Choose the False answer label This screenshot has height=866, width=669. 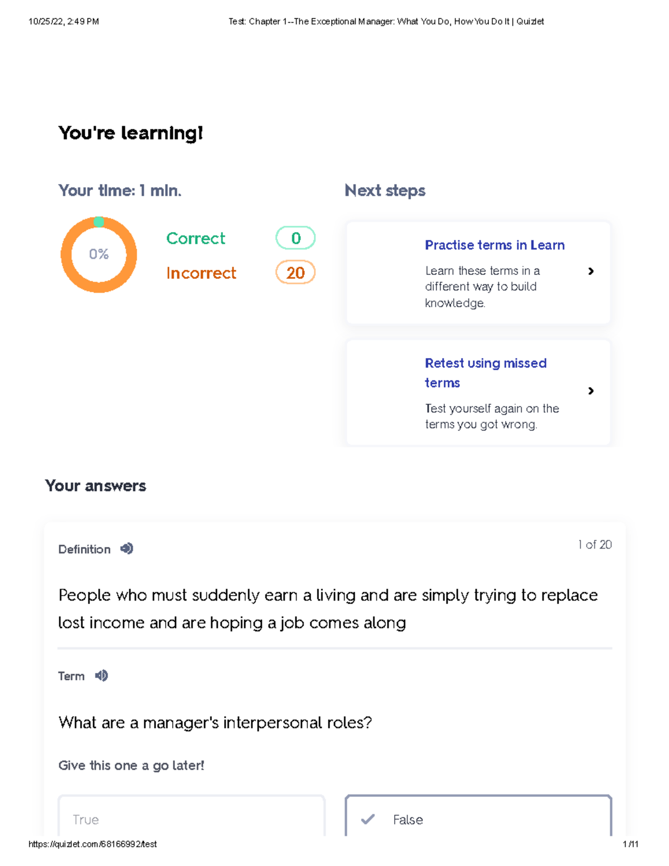(408, 820)
